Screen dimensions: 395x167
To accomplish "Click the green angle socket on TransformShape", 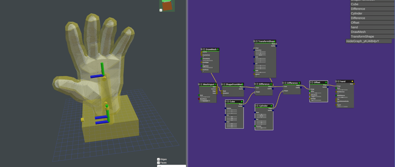I will 254,70.
